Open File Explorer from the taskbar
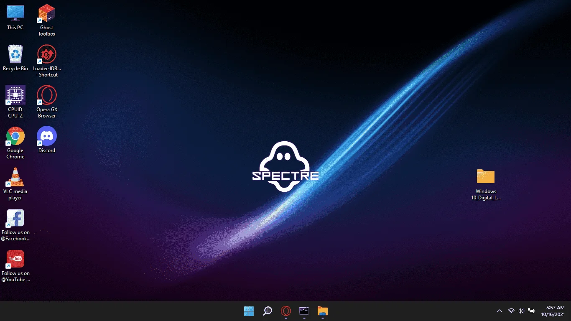571x321 pixels. [322, 311]
